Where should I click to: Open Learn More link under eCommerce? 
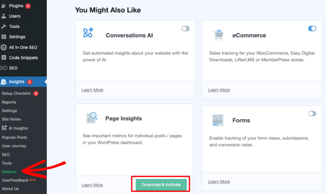(219, 90)
